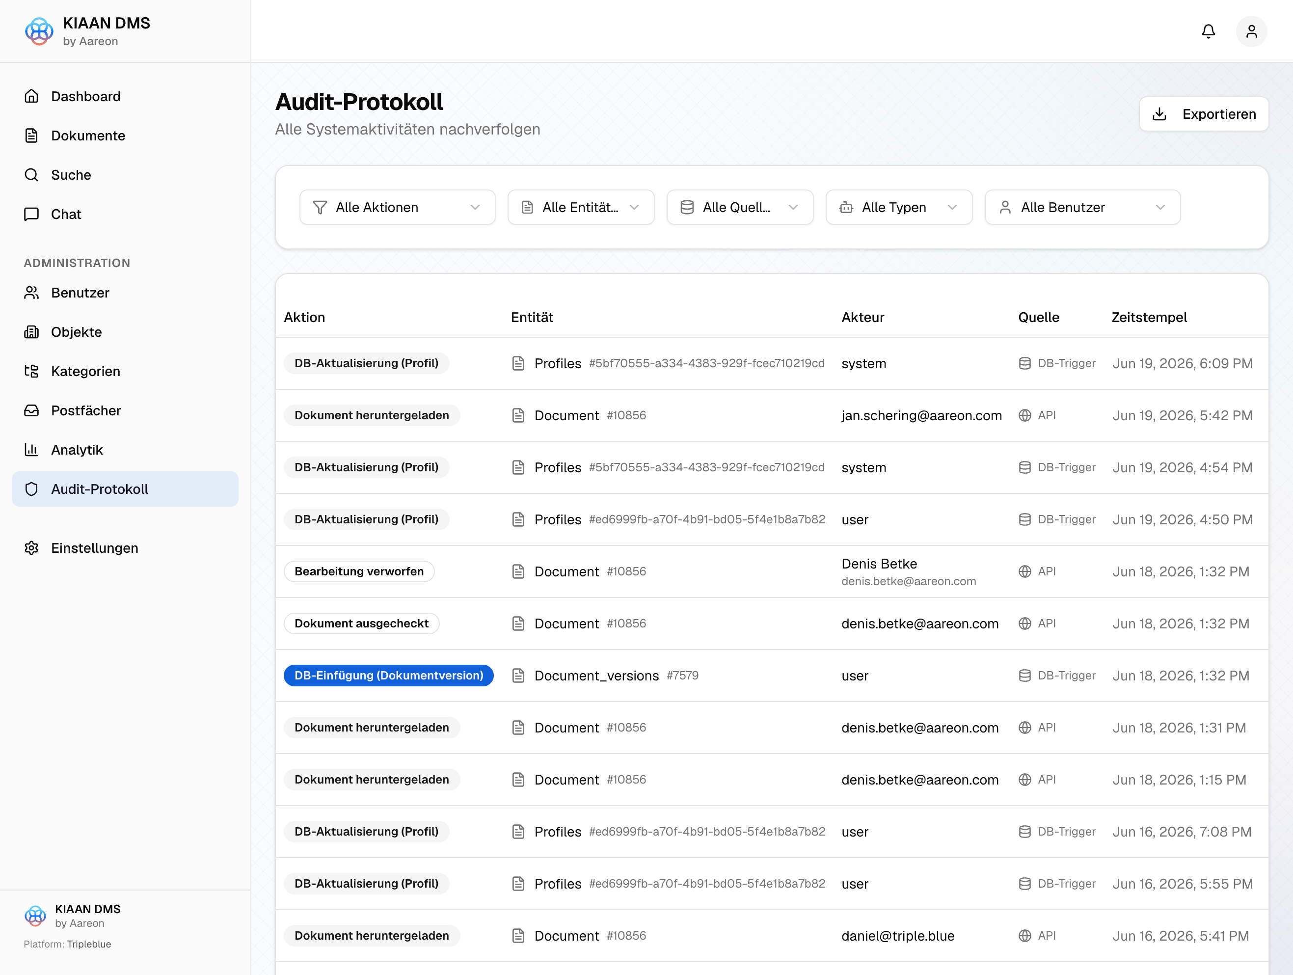This screenshot has height=975, width=1293.
Task: Open Dokumente from the sidebar
Action: click(125, 135)
